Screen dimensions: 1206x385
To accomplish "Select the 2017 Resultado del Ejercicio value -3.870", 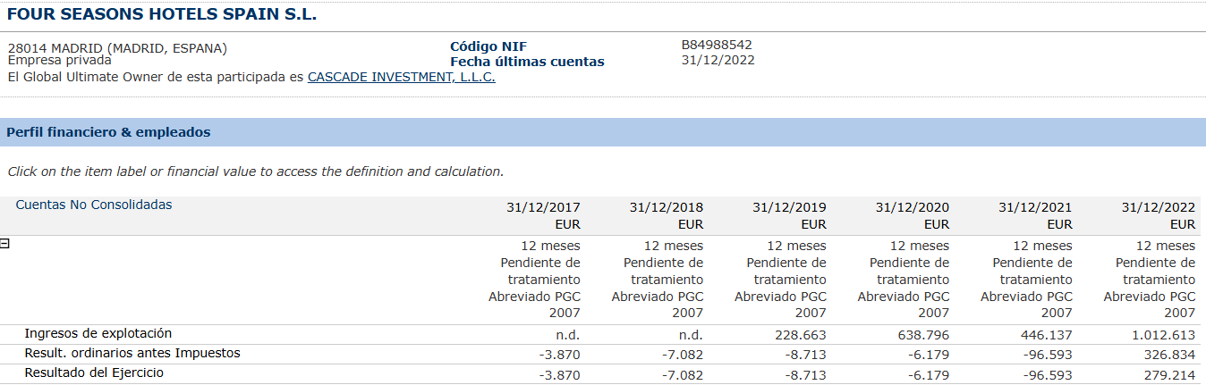I will (x=560, y=374).
